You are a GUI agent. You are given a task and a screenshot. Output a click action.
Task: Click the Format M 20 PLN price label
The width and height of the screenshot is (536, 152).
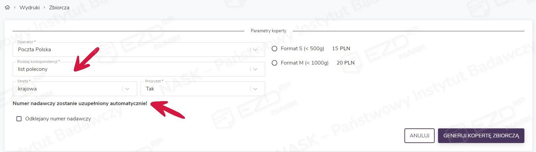tap(346, 63)
